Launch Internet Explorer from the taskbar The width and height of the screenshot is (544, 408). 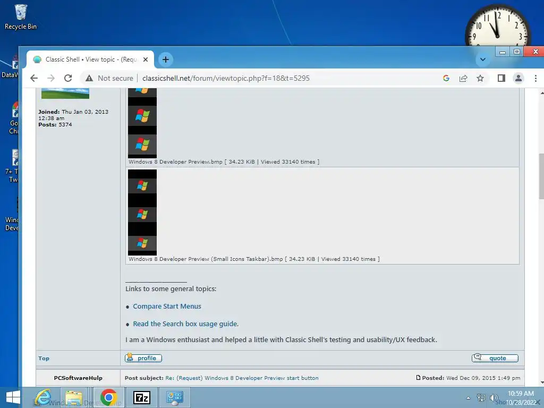pyautogui.click(x=44, y=397)
